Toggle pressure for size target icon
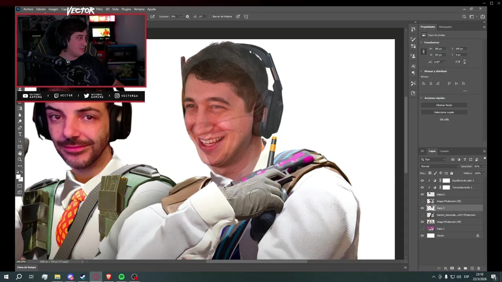This screenshot has height=282, width=502. (x=238, y=16)
